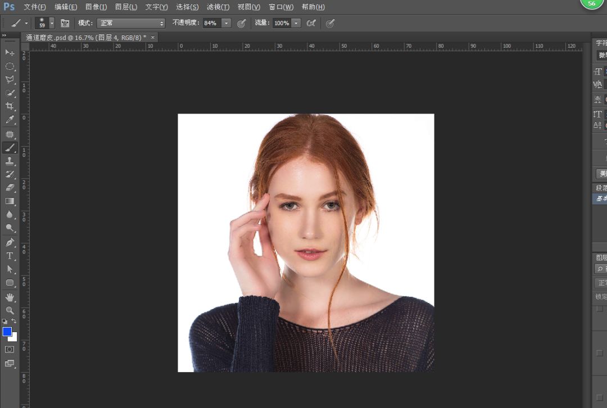Image resolution: width=607 pixels, height=408 pixels.
Task: Select the Clone Stamp tool
Action: (x=10, y=161)
